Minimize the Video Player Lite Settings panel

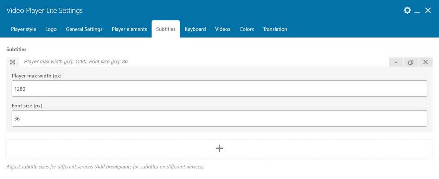pos(417,11)
